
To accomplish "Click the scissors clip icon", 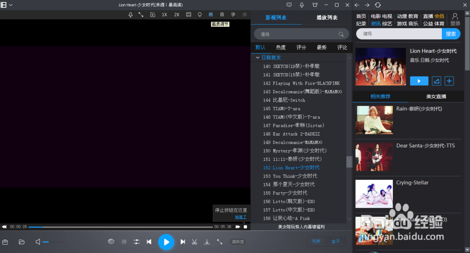I will click(x=195, y=242).
